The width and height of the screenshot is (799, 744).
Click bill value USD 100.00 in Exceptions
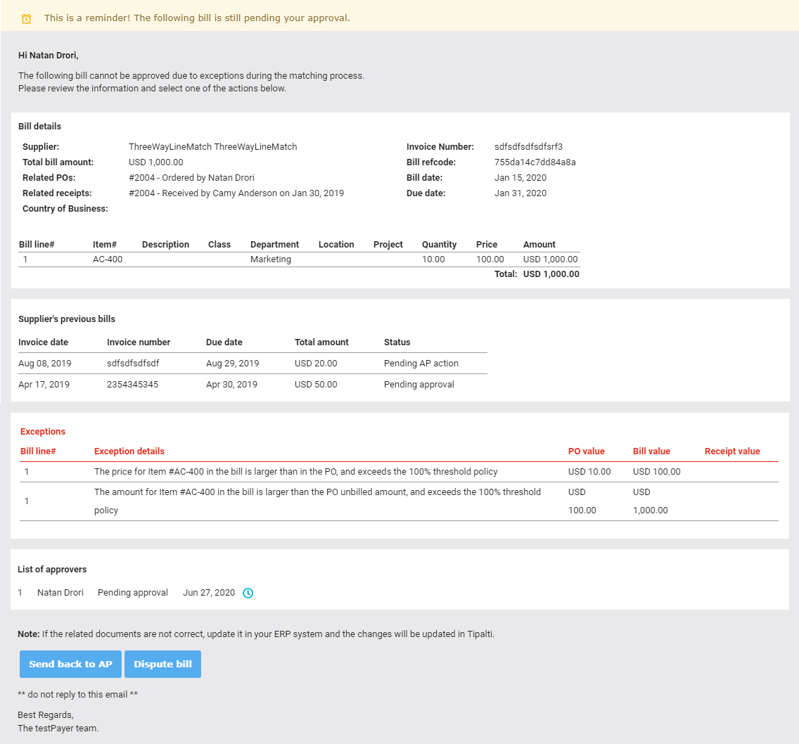tap(656, 472)
